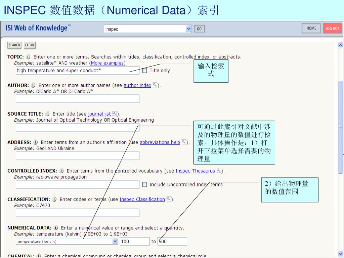
Task: Click the LOG OUT button
Action: [332, 28]
